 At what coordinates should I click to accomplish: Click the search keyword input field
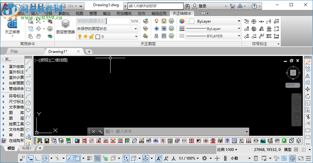[x=155, y=6]
